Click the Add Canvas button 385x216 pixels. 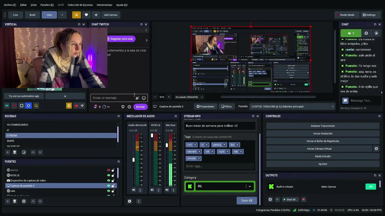pos(111,15)
